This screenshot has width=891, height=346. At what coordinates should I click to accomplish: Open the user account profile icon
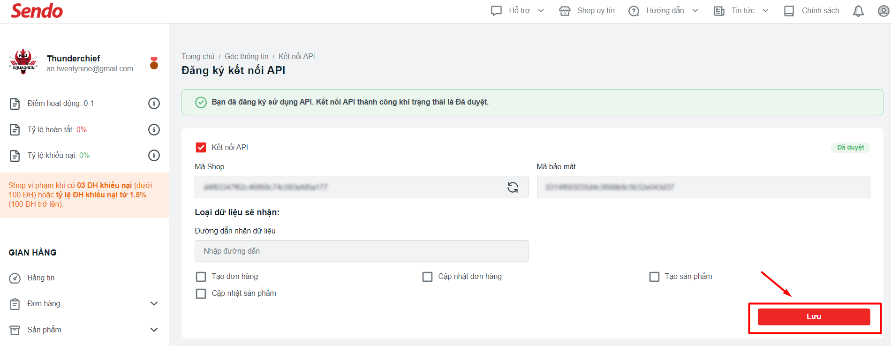(883, 11)
